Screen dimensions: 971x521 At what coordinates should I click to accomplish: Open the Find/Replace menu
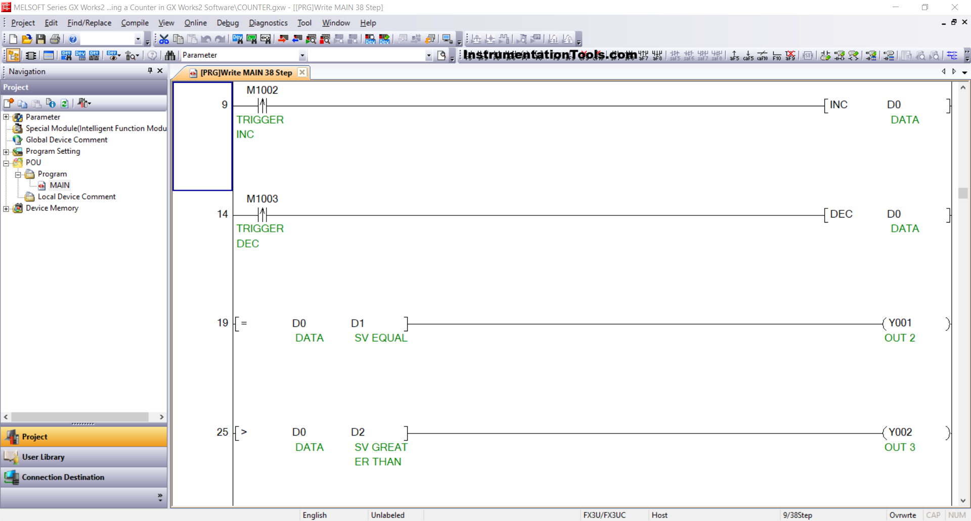(x=90, y=23)
